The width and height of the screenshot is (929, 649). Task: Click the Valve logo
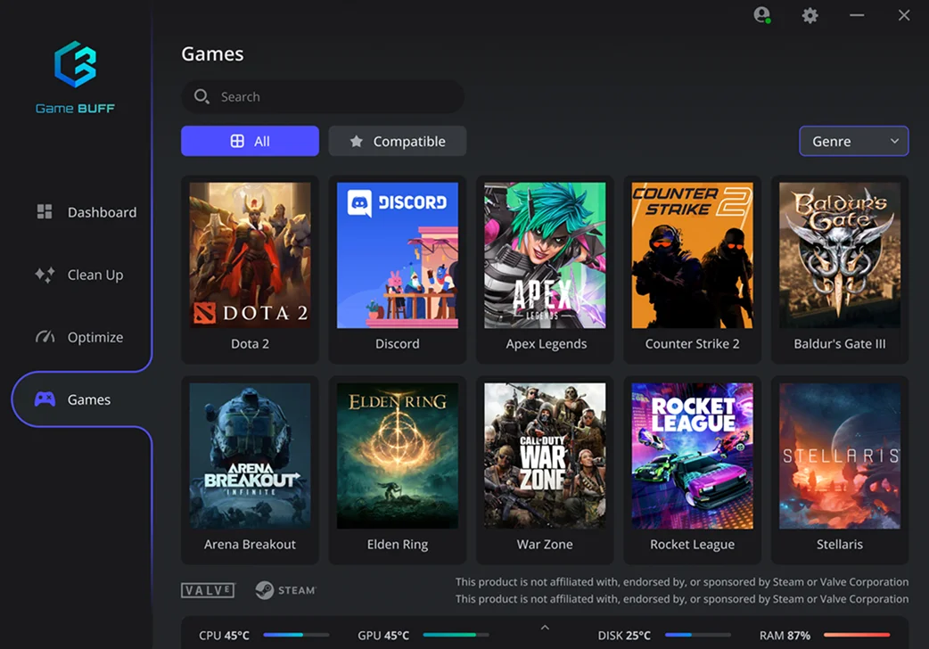click(208, 590)
